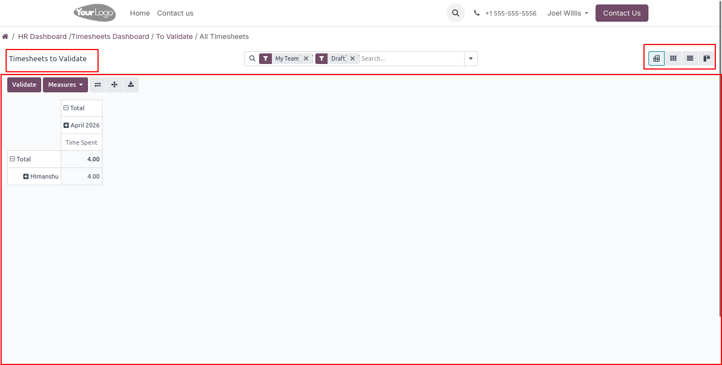Viewport: 722px width, 365px height.
Task: Switch to the pivot view
Action: (656, 58)
